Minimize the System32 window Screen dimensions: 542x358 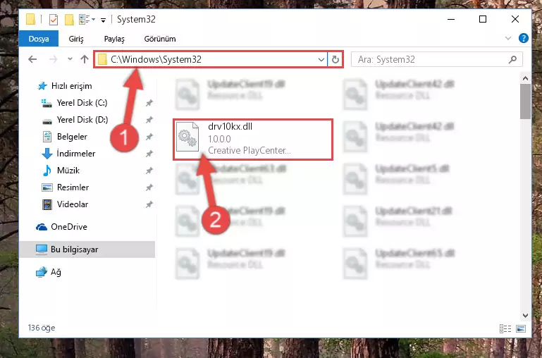(x=451, y=19)
